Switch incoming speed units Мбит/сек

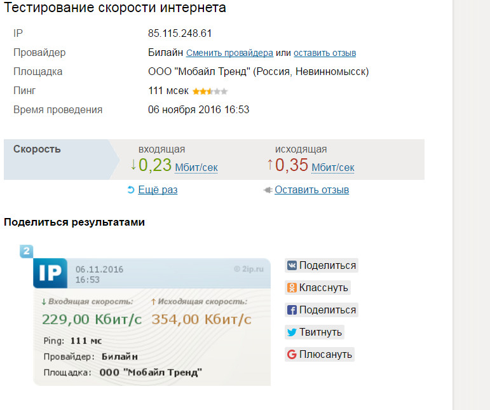[196, 168]
